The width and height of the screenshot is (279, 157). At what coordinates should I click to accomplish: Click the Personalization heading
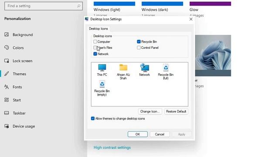17,19
